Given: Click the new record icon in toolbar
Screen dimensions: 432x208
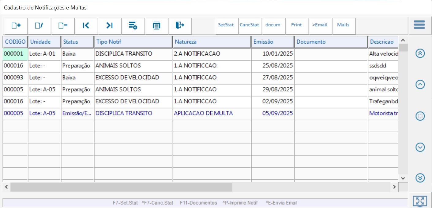Looking at the screenshot, I should tap(16, 26).
